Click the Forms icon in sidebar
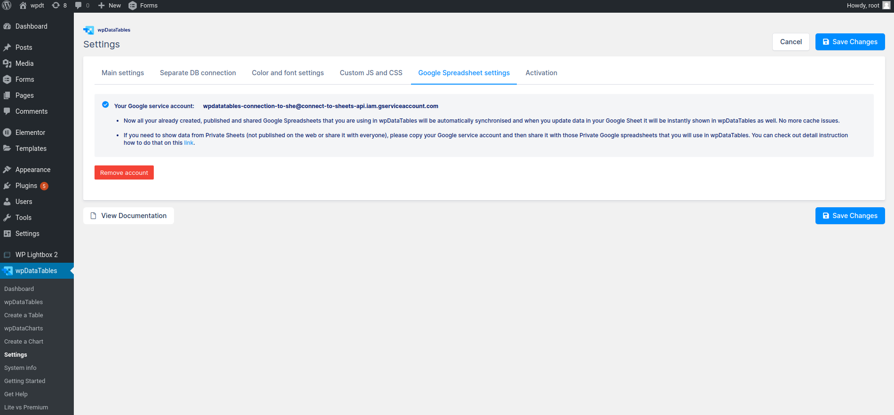The image size is (894, 415). click(7, 79)
